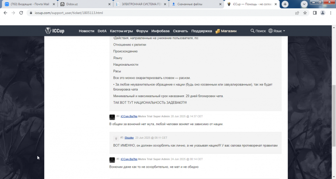Screen dimensions: 336x179
Task: Click the timestamp 24 Jun 2025 @ 00:14 CET
Action: [x=187, y=159]
